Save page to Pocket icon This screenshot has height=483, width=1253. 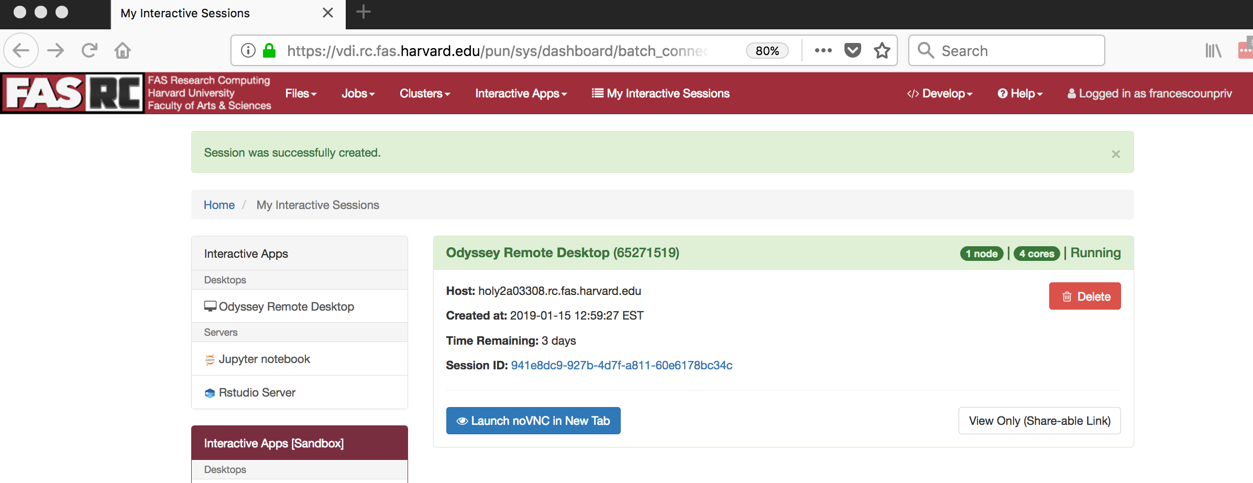coord(853,50)
